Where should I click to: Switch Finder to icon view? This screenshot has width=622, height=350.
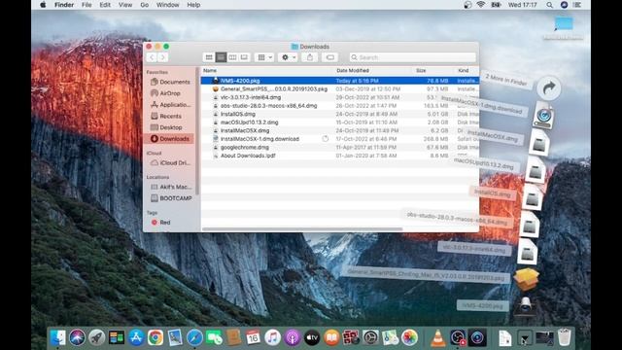click(209, 57)
